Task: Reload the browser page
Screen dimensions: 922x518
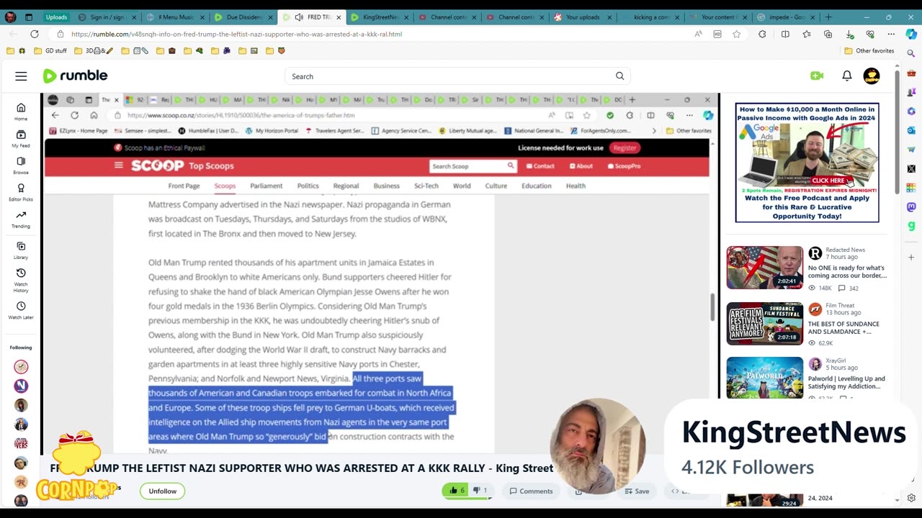Action: [34, 34]
